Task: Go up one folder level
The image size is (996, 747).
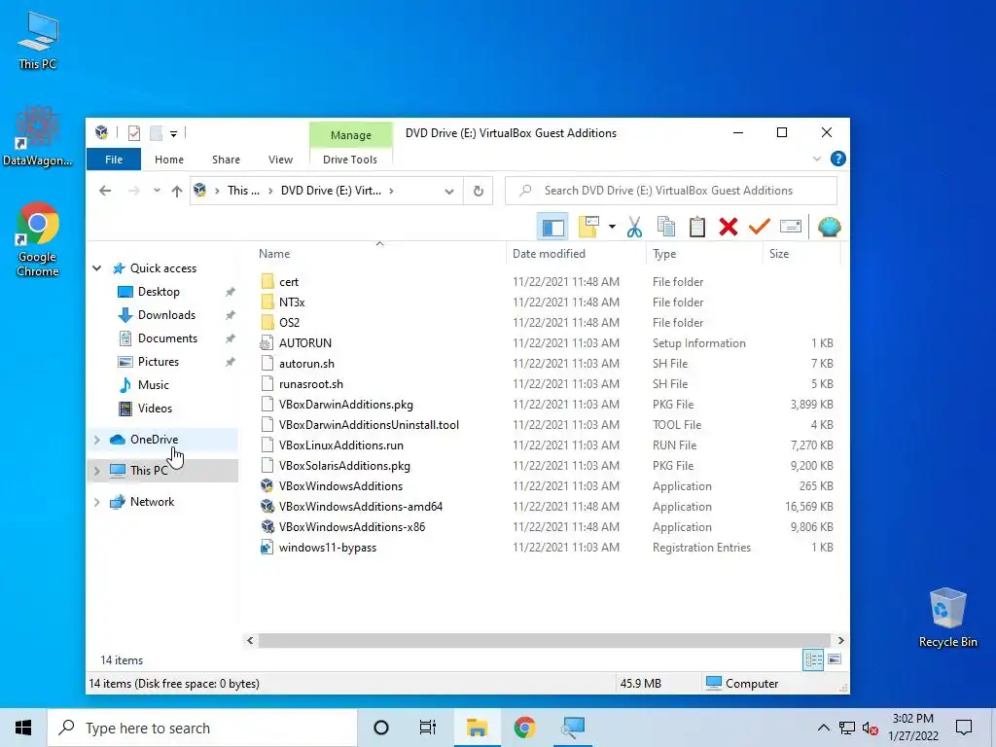Action: [177, 191]
